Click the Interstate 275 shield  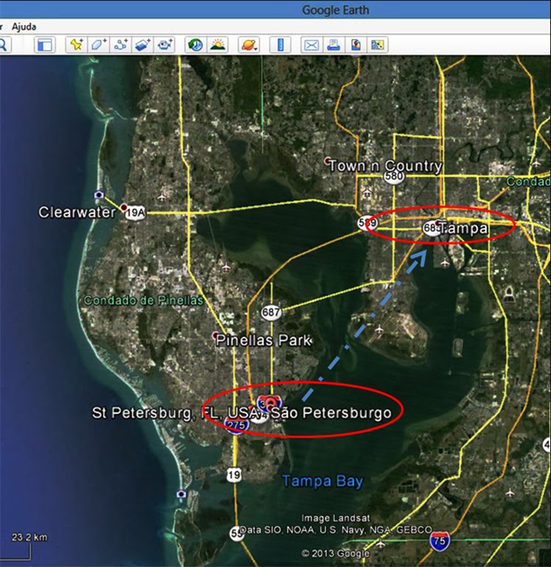[x=236, y=425]
